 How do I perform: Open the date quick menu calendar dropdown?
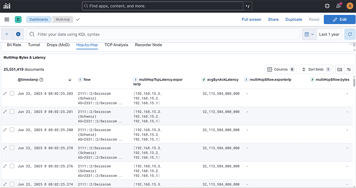click(x=309, y=35)
